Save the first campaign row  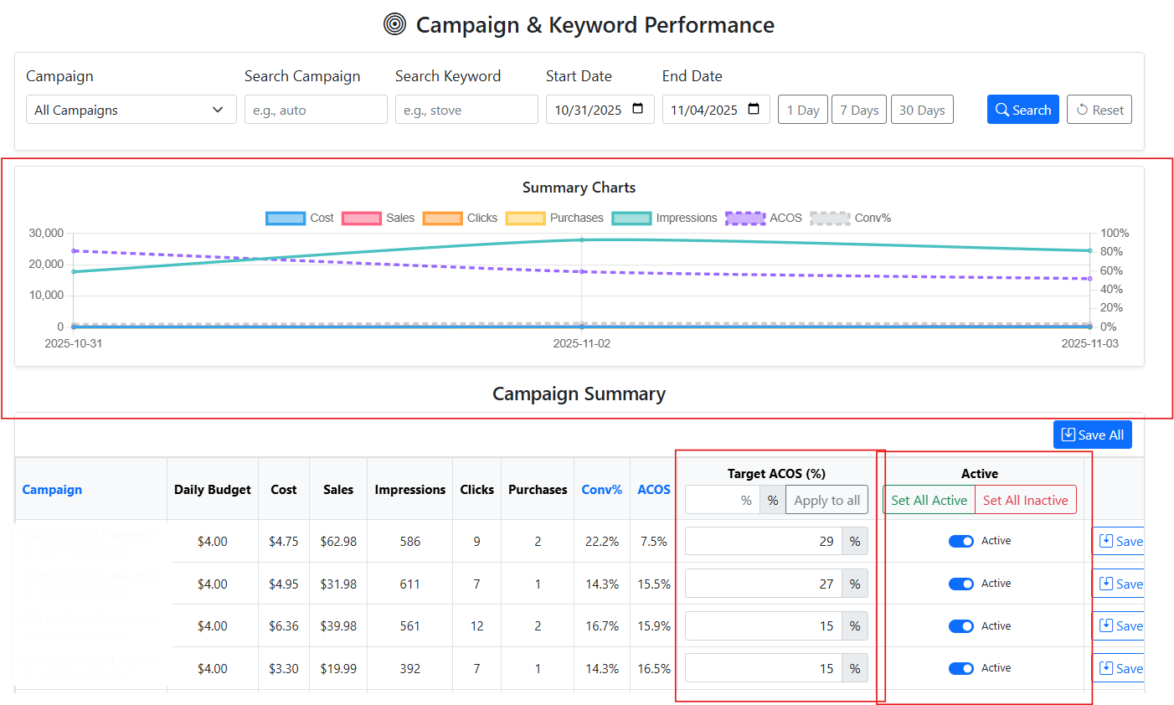pos(1120,542)
